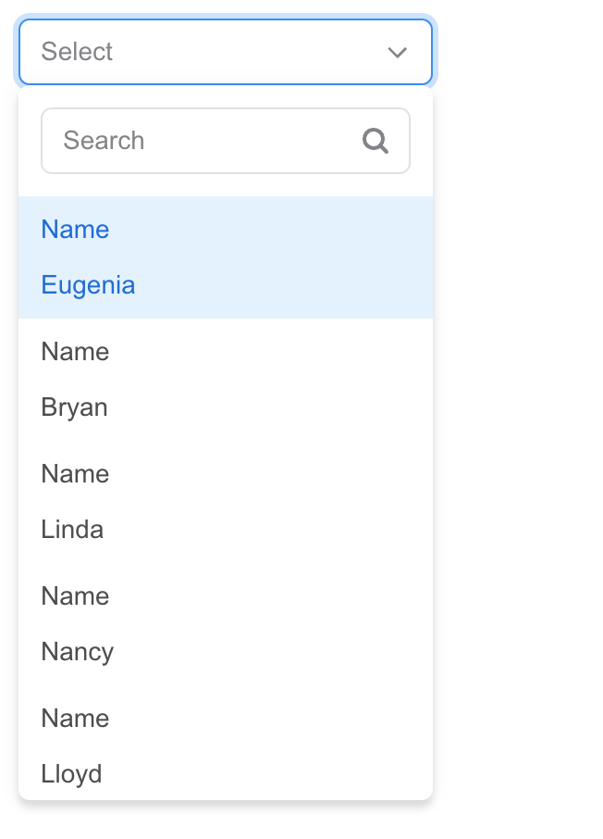Screen dimensions: 603x839
Task: Collapse the dropdown using the chevron arrow
Action: coord(397,53)
